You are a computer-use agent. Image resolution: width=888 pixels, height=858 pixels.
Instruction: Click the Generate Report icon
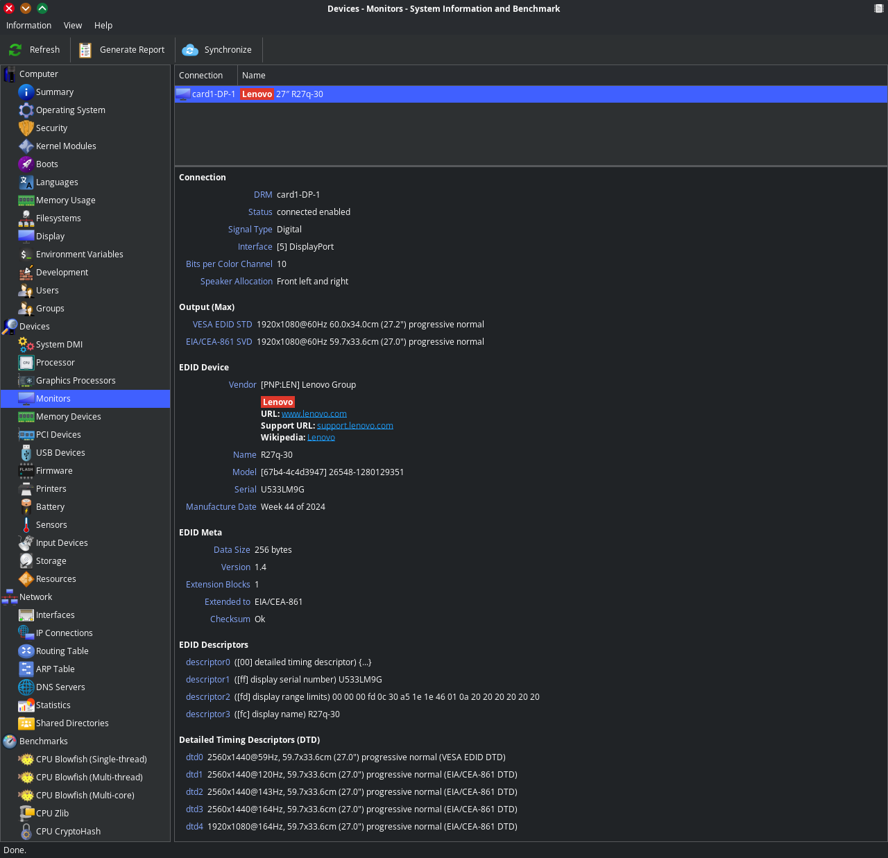click(85, 50)
